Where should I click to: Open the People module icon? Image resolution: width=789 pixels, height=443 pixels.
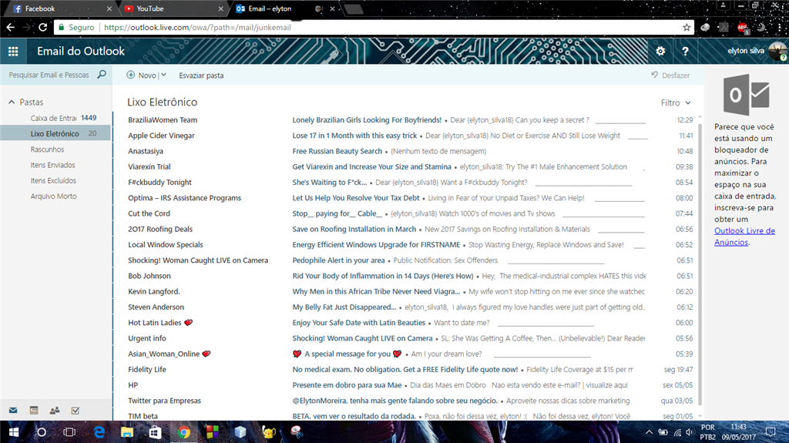point(55,411)
